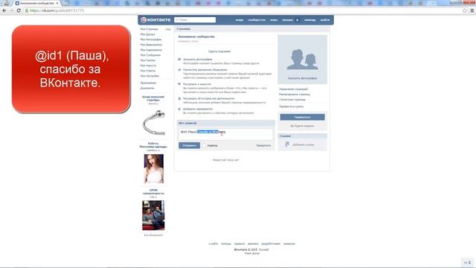
Task: Open 'Управление страницей'
Action: (293, 89)
